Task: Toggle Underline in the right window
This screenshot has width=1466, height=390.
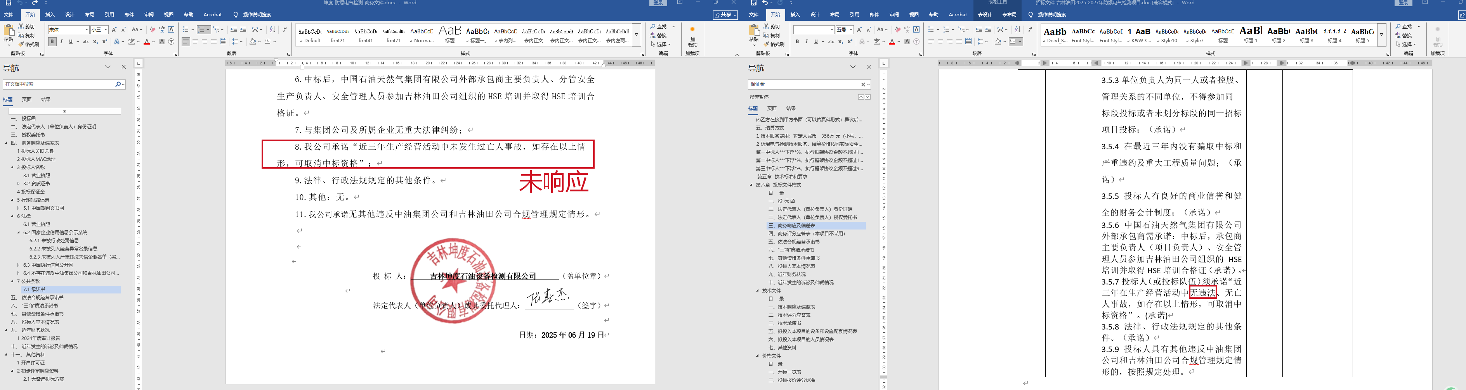Action: 815,41
